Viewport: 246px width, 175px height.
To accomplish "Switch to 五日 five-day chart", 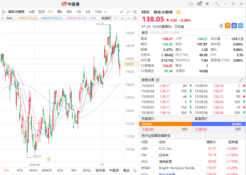I will (x=41, y=12).
